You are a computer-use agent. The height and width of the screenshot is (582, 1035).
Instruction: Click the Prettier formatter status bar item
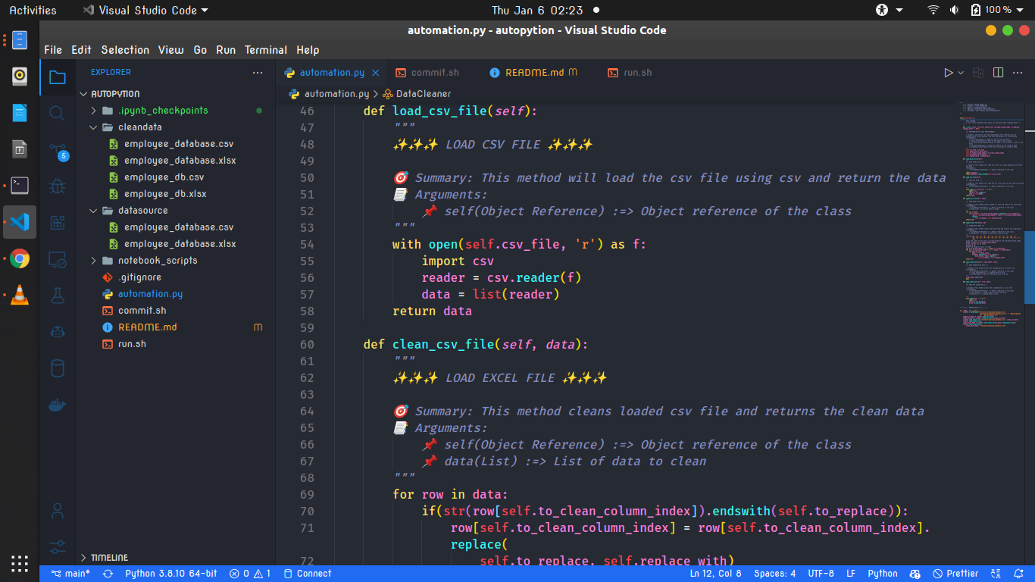956,574
